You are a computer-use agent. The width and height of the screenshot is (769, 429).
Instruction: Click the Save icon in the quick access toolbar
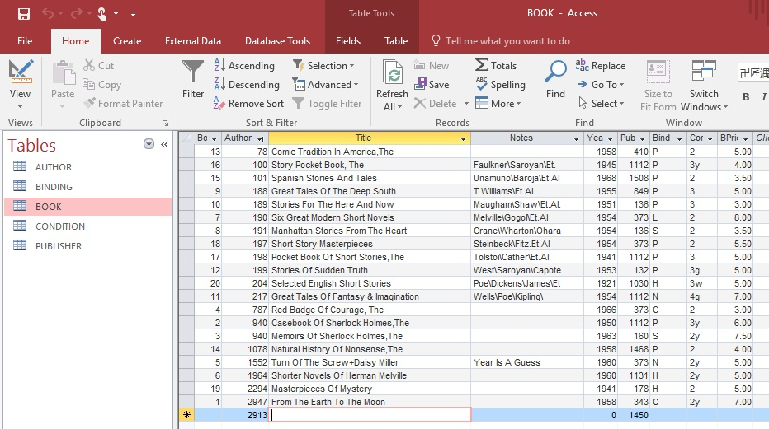tap(24, 14)
